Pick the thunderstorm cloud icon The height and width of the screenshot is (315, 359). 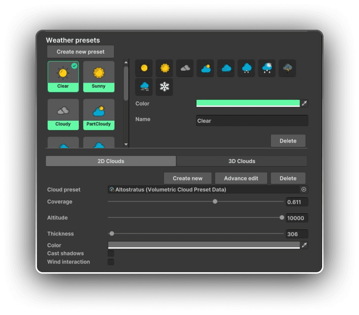287,68
